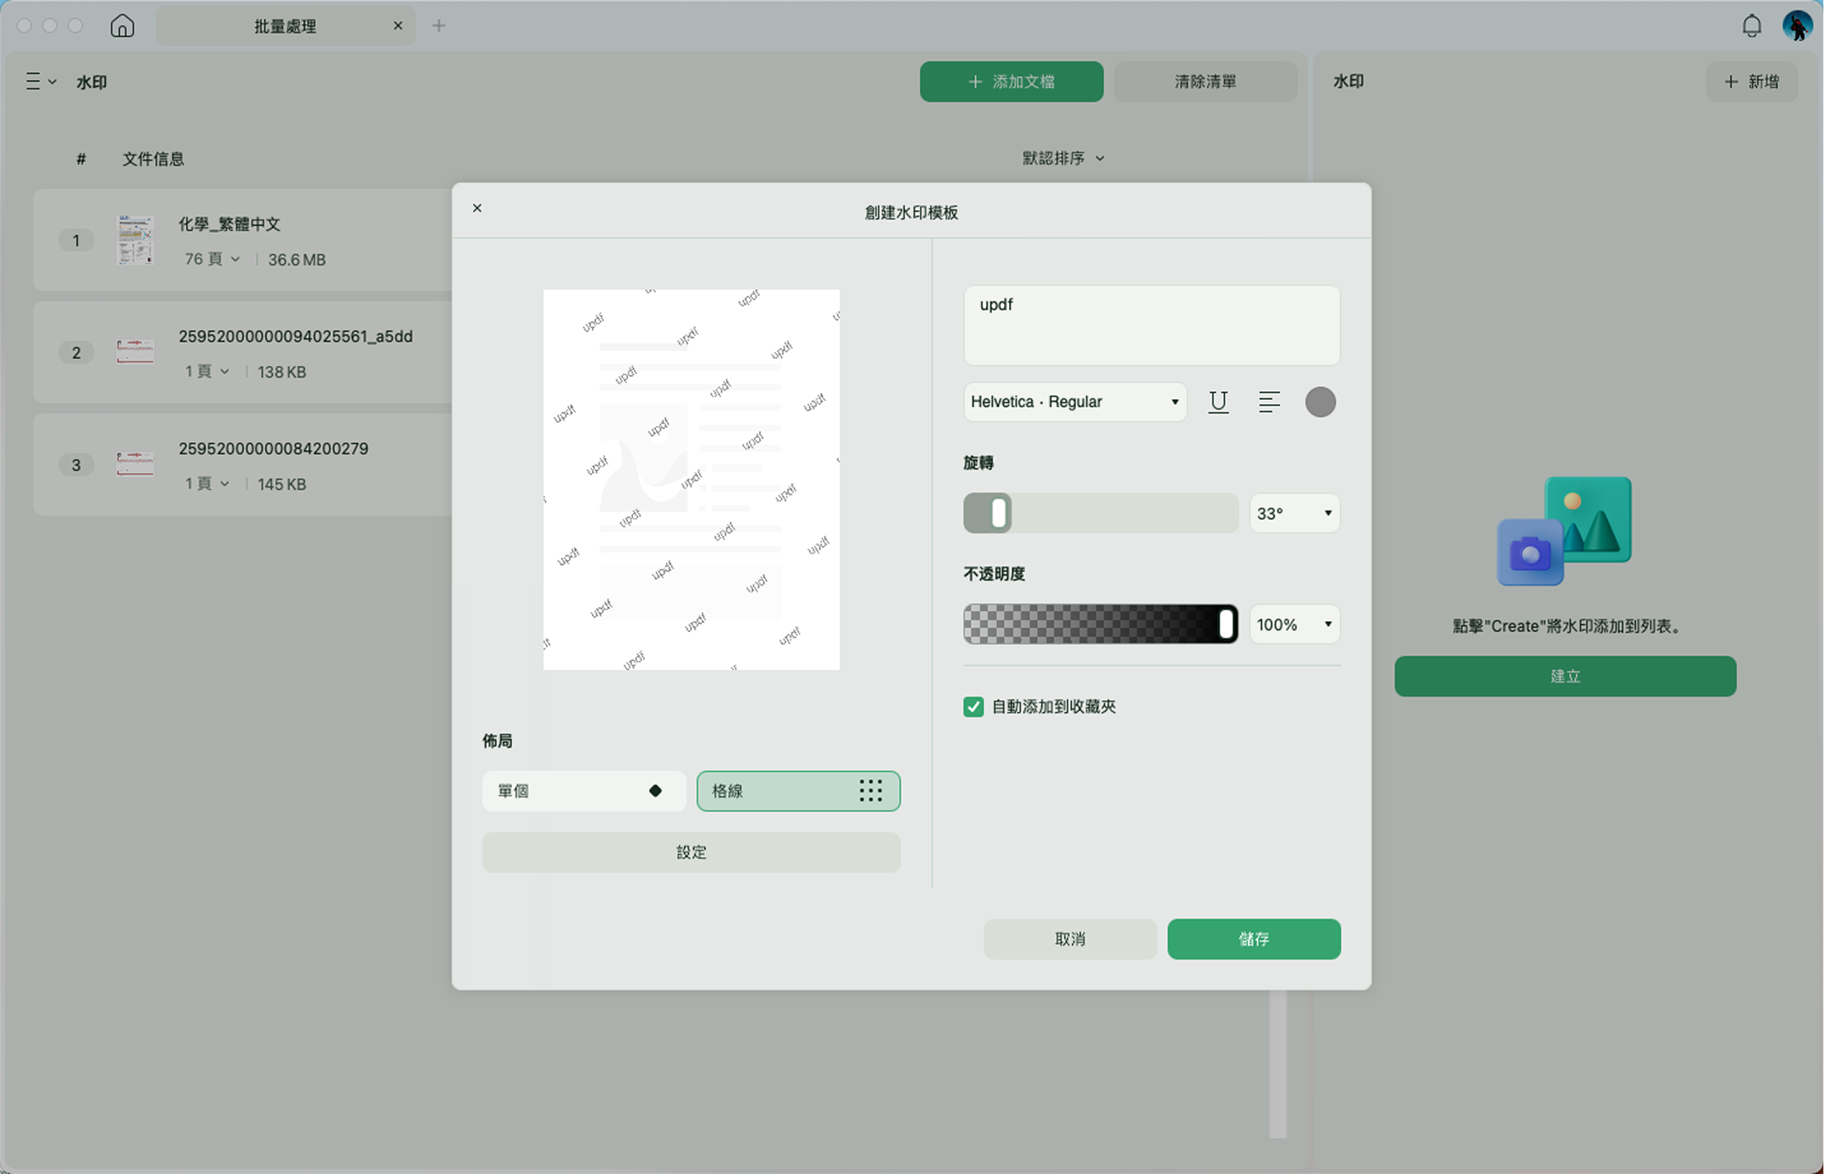Expand page dropdown of 145 KB file

tap(208, 484)
